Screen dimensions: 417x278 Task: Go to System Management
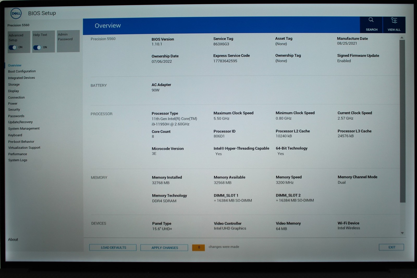point(24,128)
